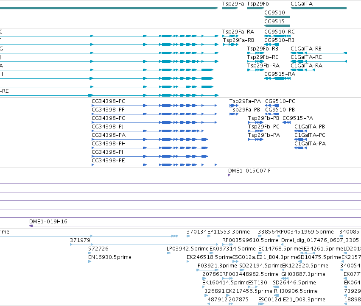
Task: Click EST EN16930.5prime
Action: pos(110,257)
